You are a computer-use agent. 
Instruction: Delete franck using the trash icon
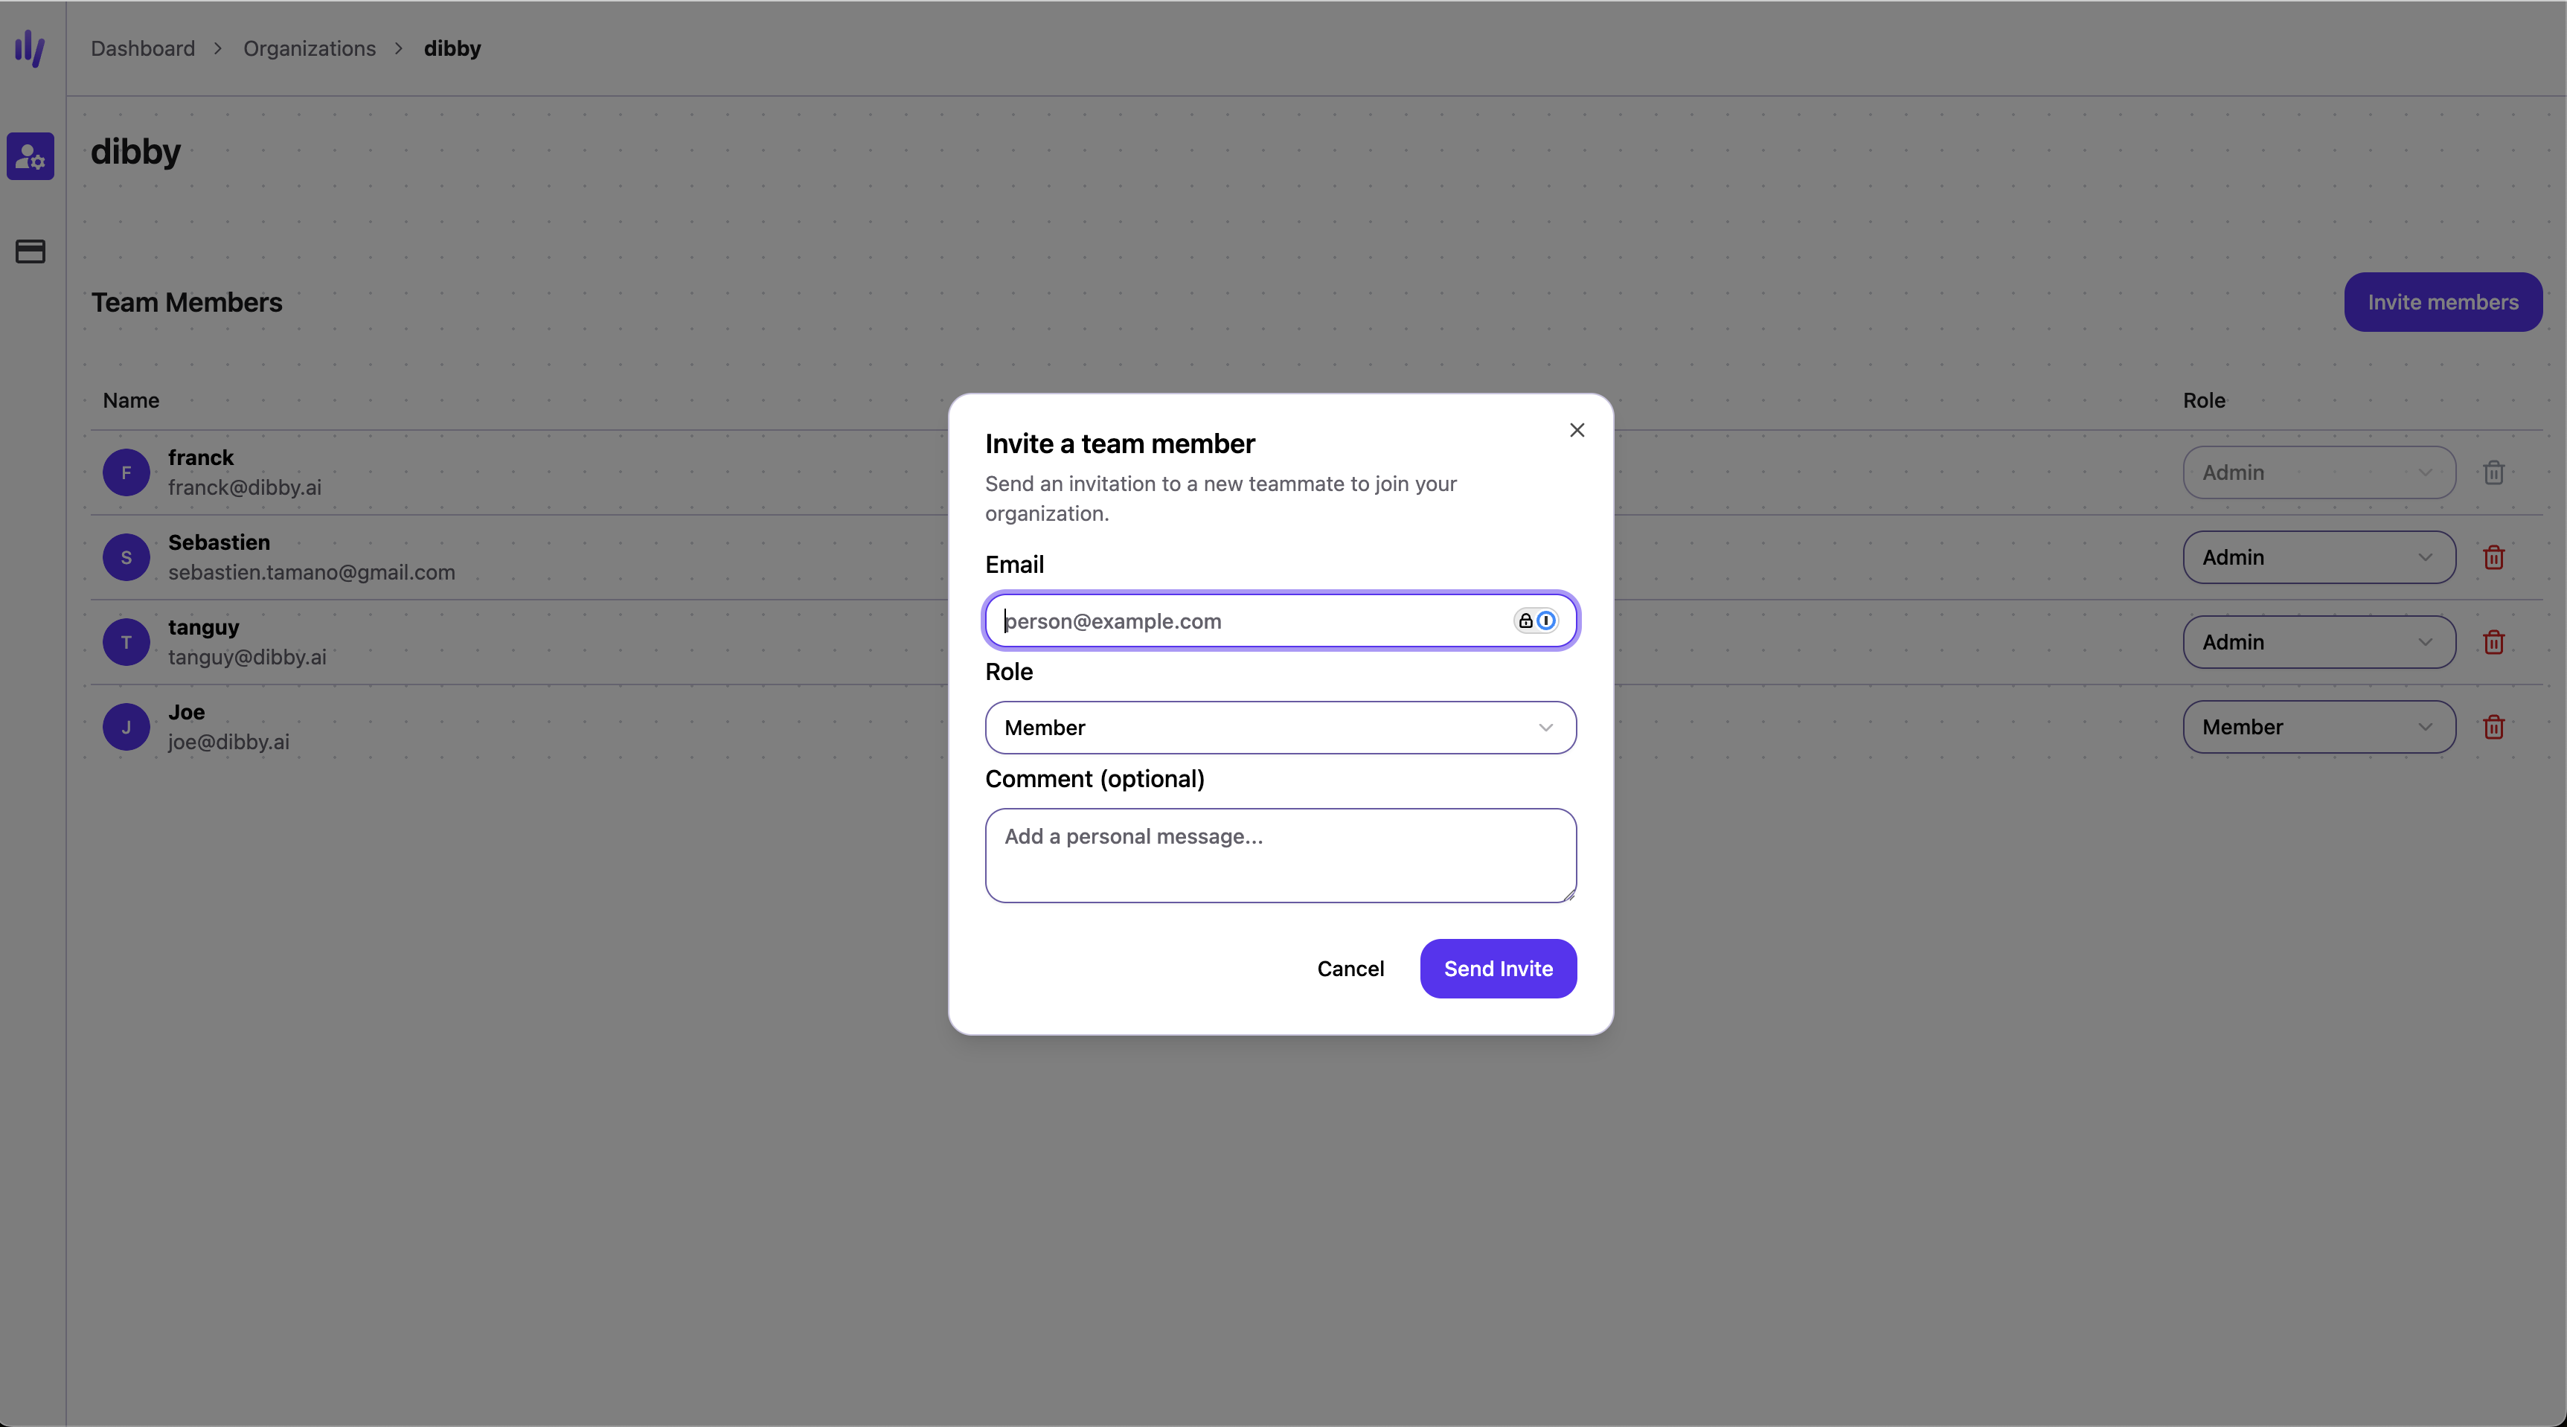[x=2494, y=472]
